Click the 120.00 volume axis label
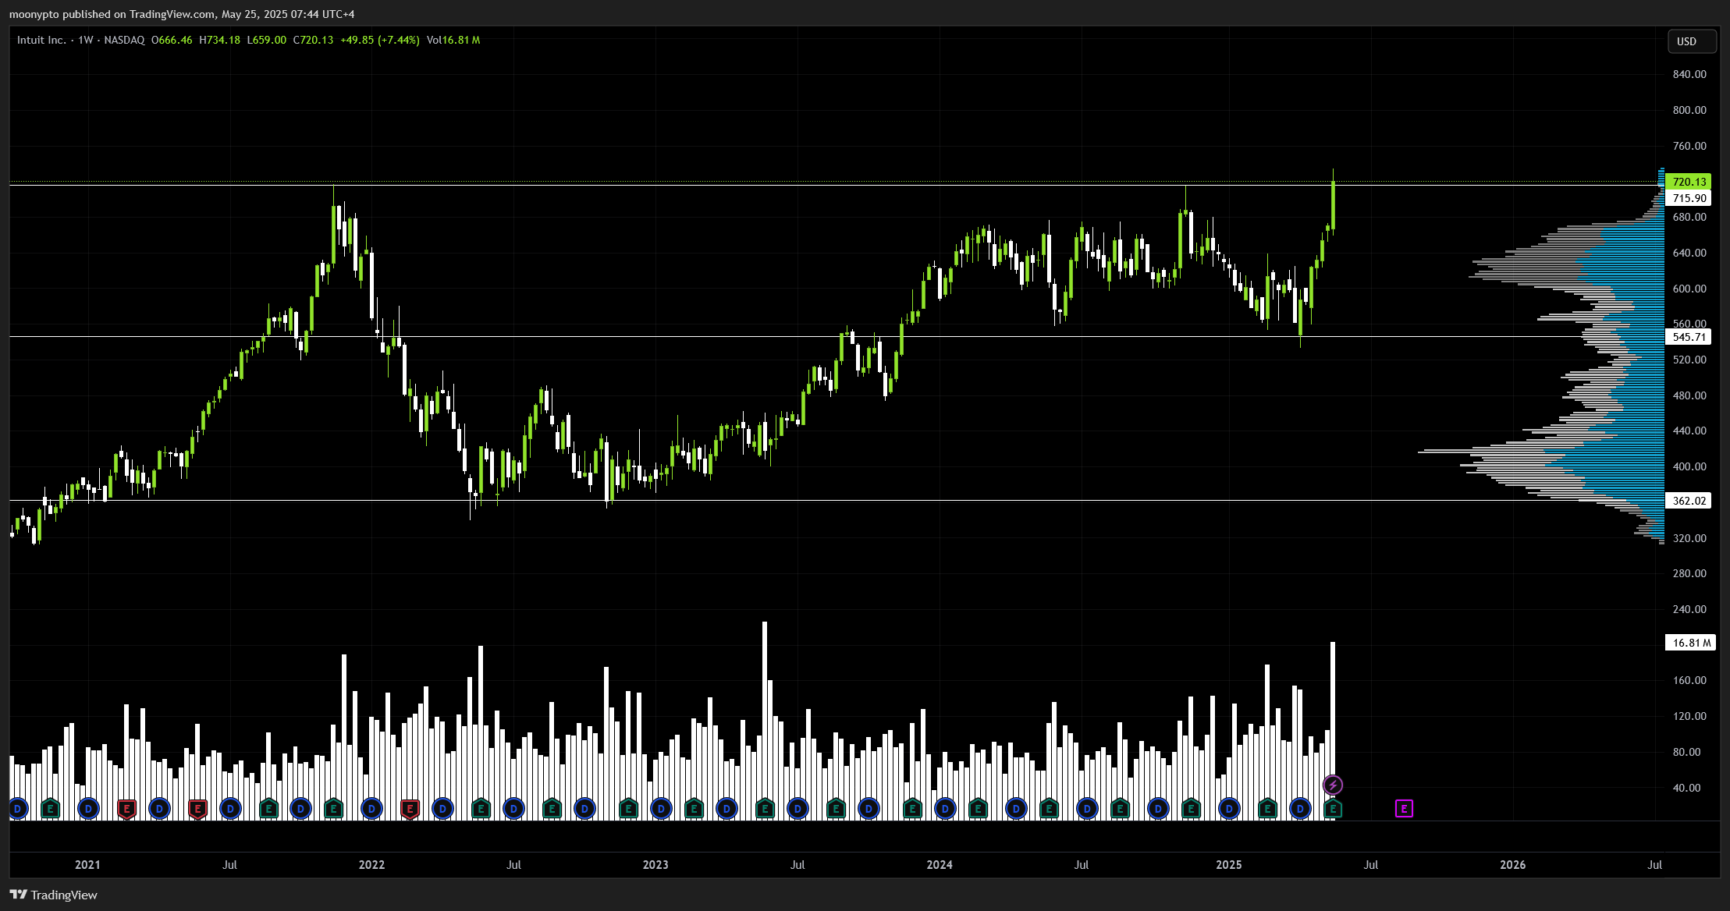Image resolution: width=1730 pixels, height=911 pixels. pos(1689,716)
